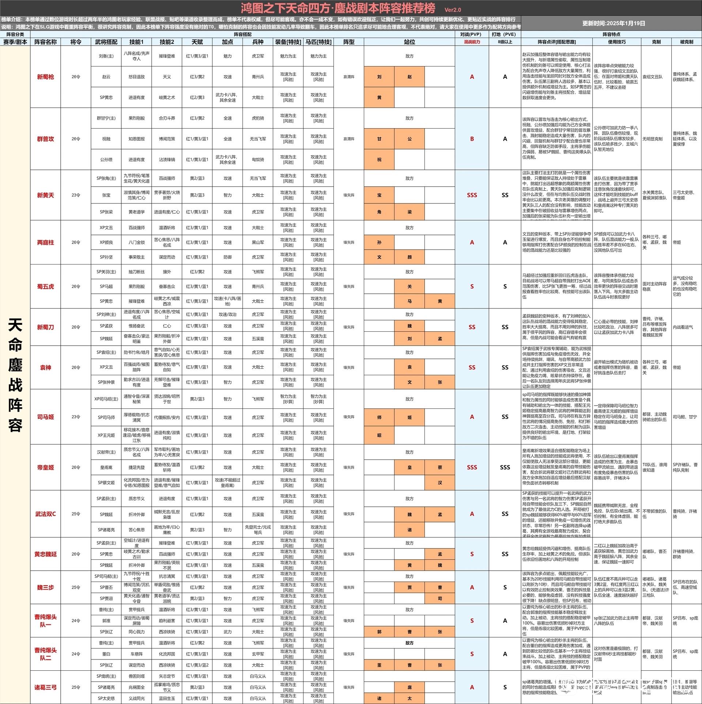Screen dimensions: 702x704
Task: Select the 新蜀刀 lineup name cell
Action: pos(45,327)
